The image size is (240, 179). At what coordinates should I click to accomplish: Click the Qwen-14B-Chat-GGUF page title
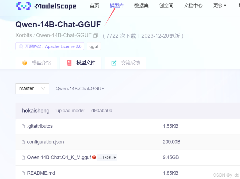pos(58,25)
